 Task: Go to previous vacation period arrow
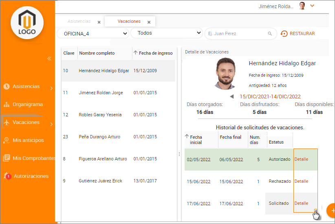tap(232, 97)
